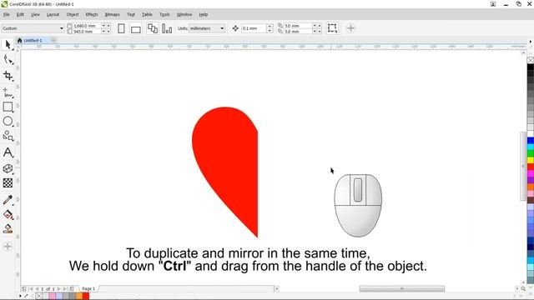Open the Layout menu
The image size is (534, 300).
[53, 15]
